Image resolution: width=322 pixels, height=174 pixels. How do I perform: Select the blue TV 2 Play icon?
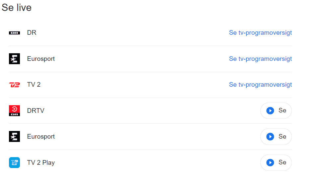[14, 162]
